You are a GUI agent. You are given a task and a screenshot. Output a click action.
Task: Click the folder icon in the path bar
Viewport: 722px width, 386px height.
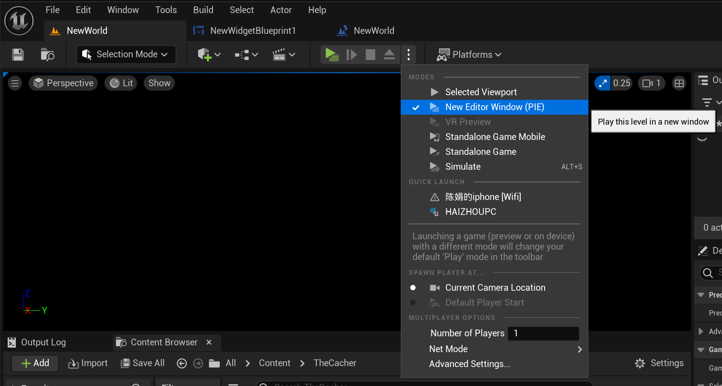(x=214, y=363)
